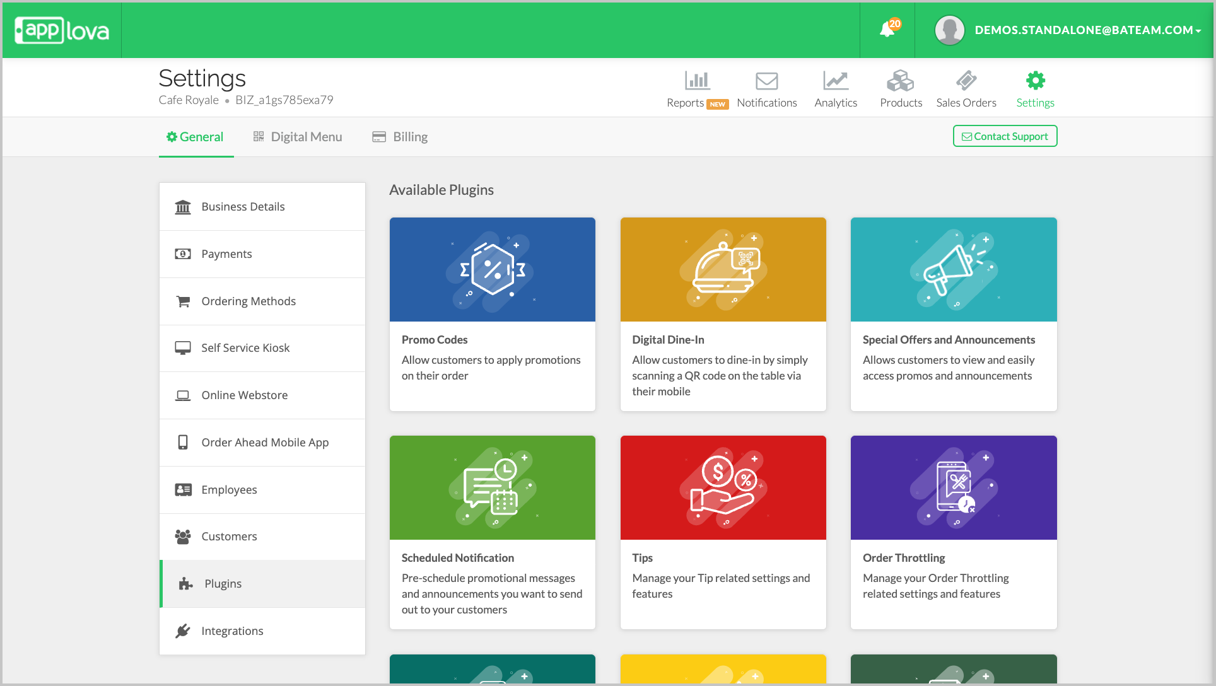Click the Contact Support button
The height and width of the screenshot is (686, 1216).
click(x=1005, y=136)
